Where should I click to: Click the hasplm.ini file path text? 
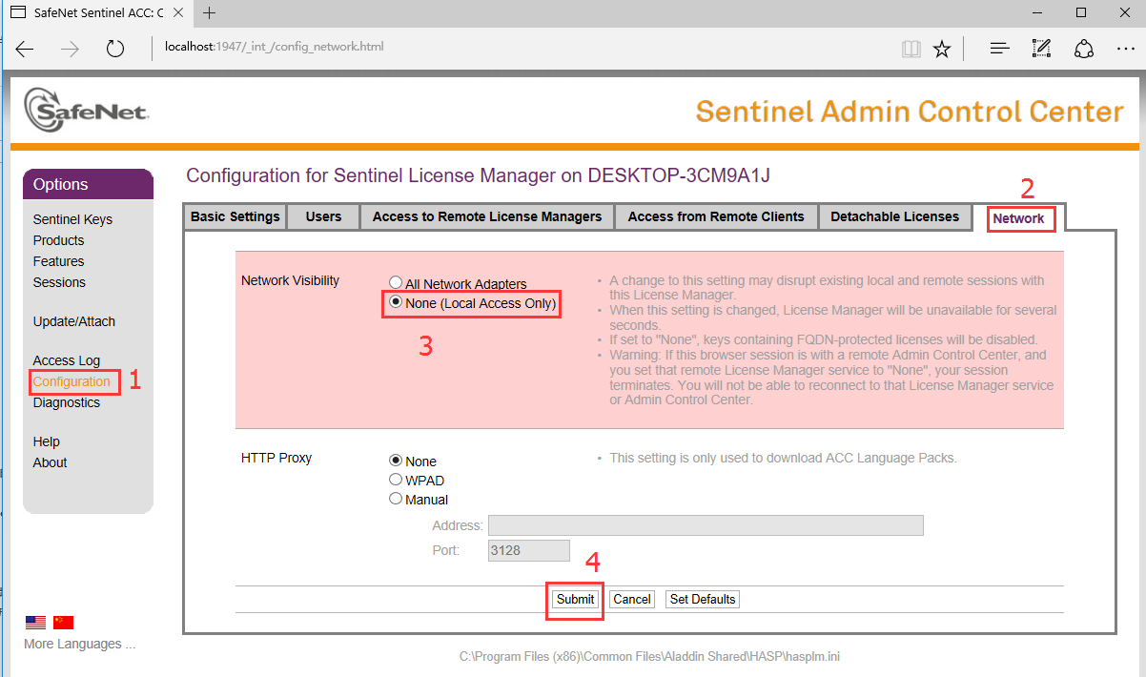point(649,656)
